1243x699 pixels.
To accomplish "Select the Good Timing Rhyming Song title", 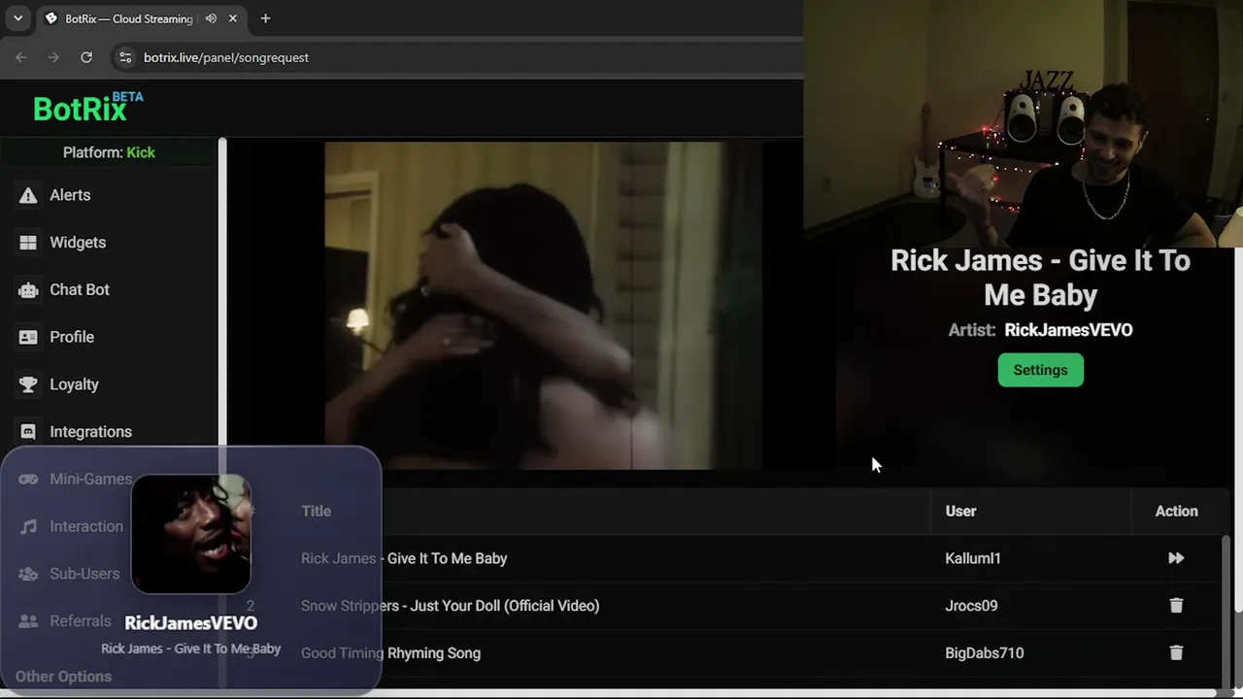I will 390,653.
